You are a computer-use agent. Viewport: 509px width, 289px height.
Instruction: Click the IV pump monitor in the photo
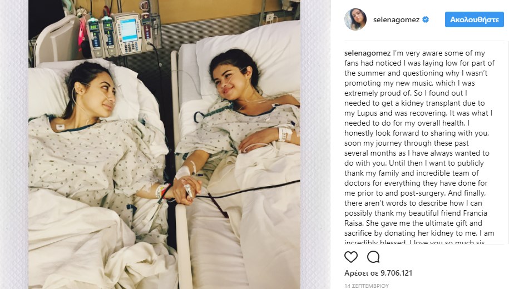(129, 33)
